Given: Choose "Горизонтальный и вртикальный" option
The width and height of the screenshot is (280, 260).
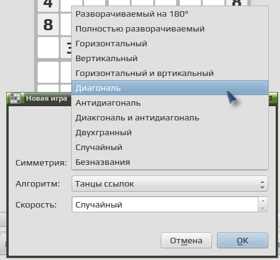Looking at the screenshot, I should coord(170,73).
